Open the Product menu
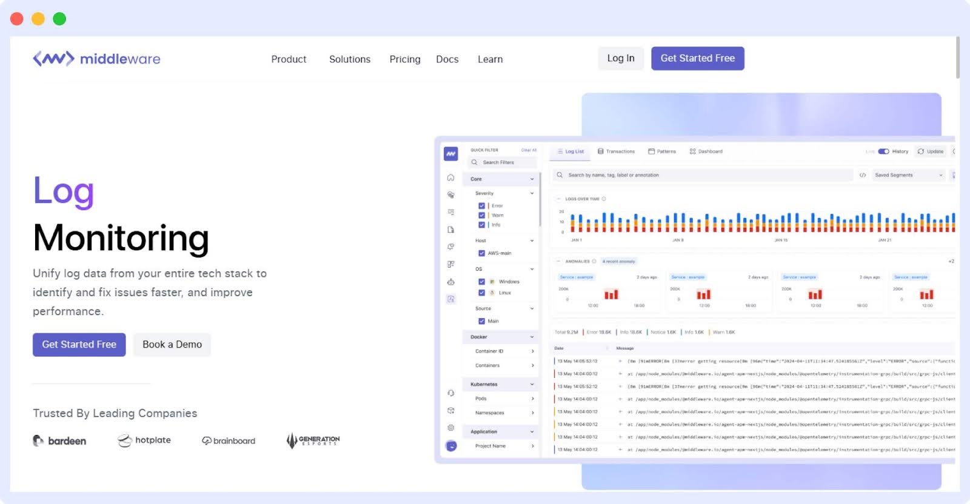970x504 pixels. [289, 59]
